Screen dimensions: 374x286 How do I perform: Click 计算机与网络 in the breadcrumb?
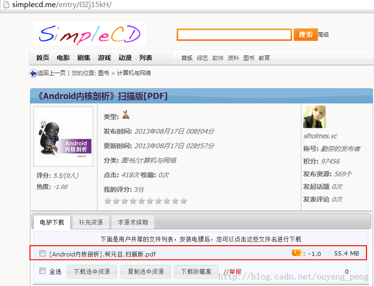pyautogui.click(x=134, y=73)
